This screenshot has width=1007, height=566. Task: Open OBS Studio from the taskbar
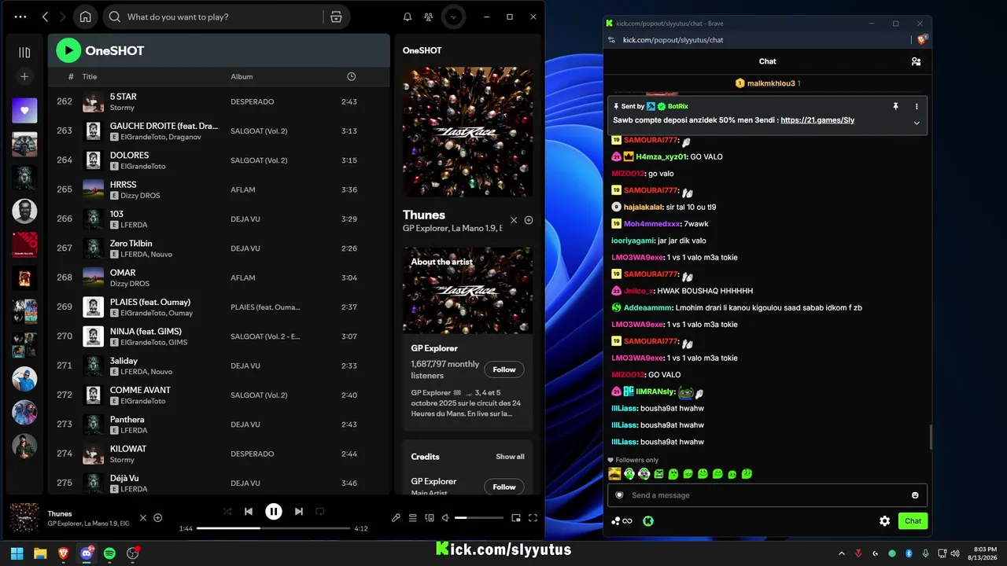(132, 553)
